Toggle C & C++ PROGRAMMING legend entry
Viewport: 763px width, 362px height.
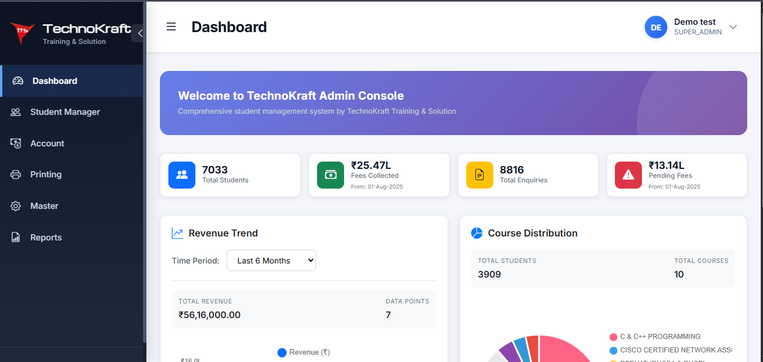coord(655,337)
